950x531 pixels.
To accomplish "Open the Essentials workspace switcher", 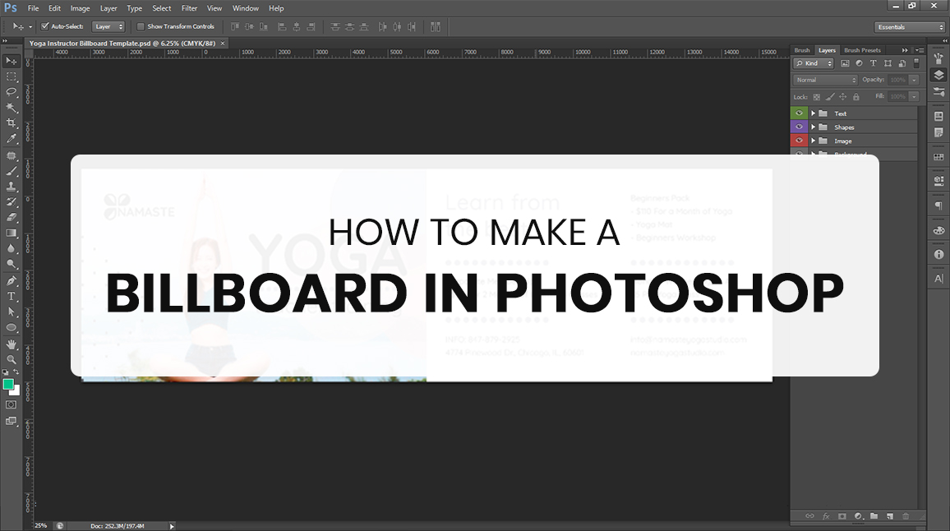I will 908,25.
